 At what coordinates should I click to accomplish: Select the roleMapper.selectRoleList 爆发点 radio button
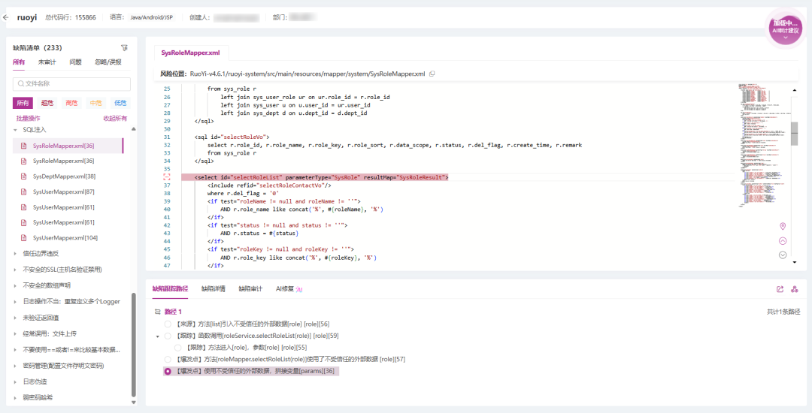coord(168,360)
